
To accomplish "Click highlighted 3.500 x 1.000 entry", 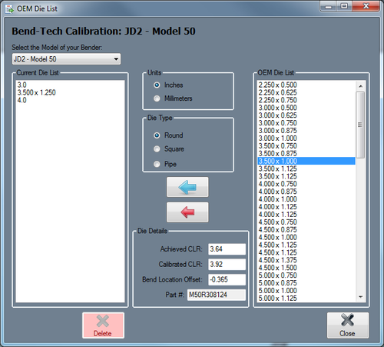I will (x=306, y=161).
